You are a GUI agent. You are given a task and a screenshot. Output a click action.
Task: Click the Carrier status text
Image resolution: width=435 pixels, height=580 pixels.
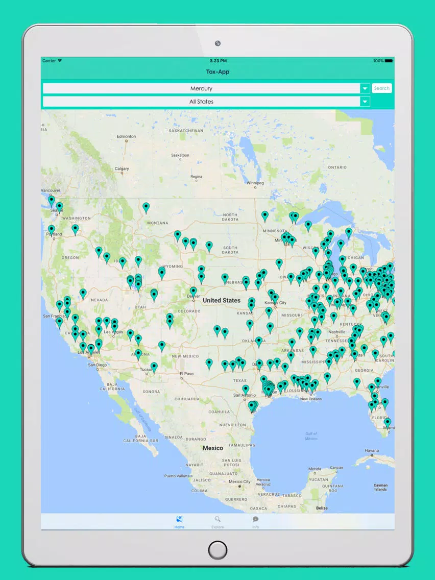coord(49,61)
